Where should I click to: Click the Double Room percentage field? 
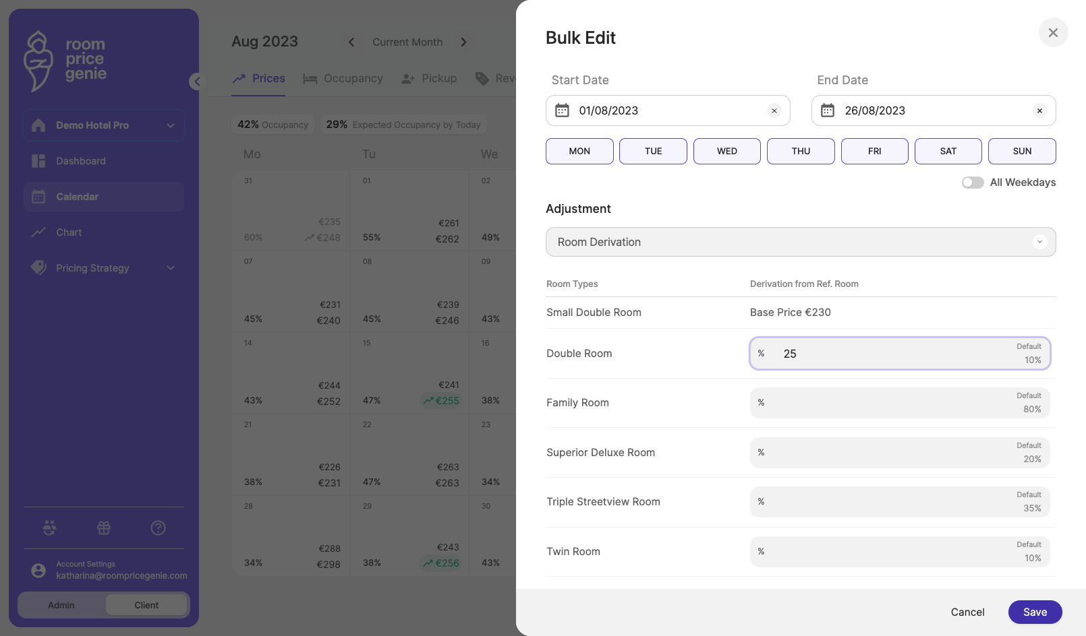click(900, 354)
